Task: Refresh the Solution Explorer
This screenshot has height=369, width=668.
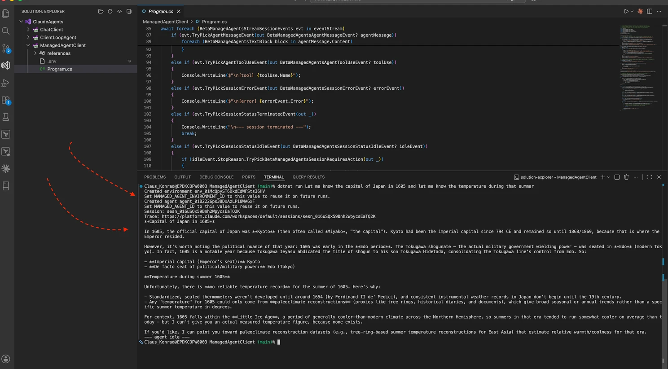Action: pos(110,11)
